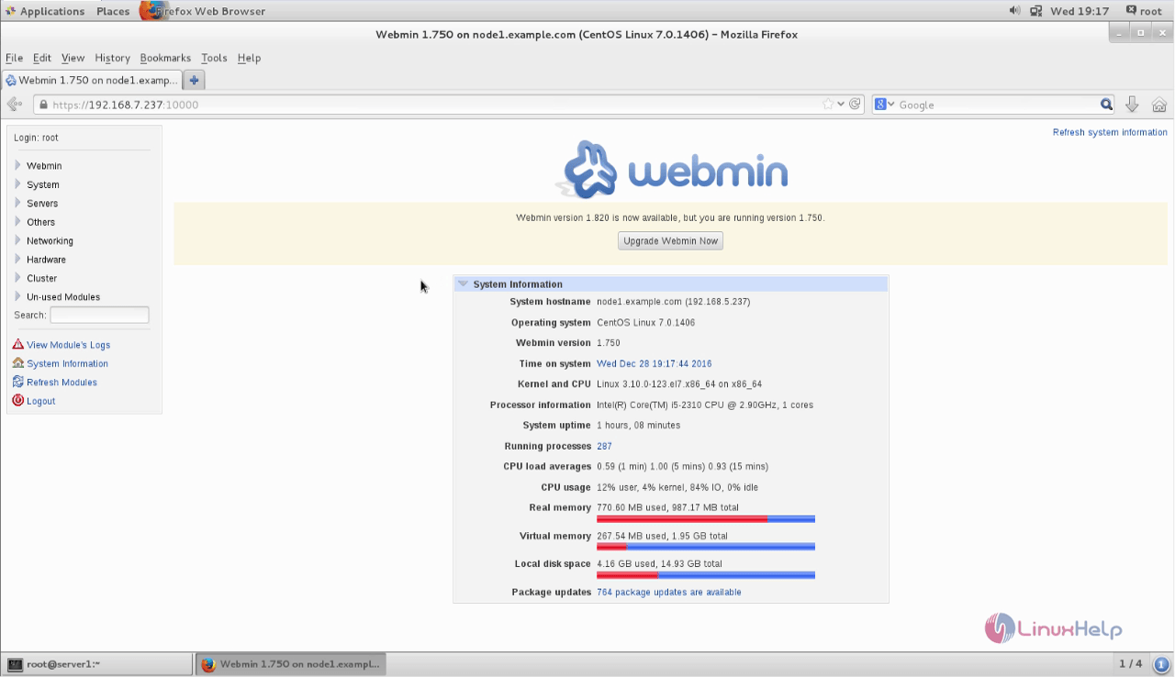
Task: Open the 764 package updates link
Action: (x=668, y=593)
